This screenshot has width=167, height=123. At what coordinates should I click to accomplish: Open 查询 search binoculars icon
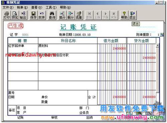click(52, 15)
